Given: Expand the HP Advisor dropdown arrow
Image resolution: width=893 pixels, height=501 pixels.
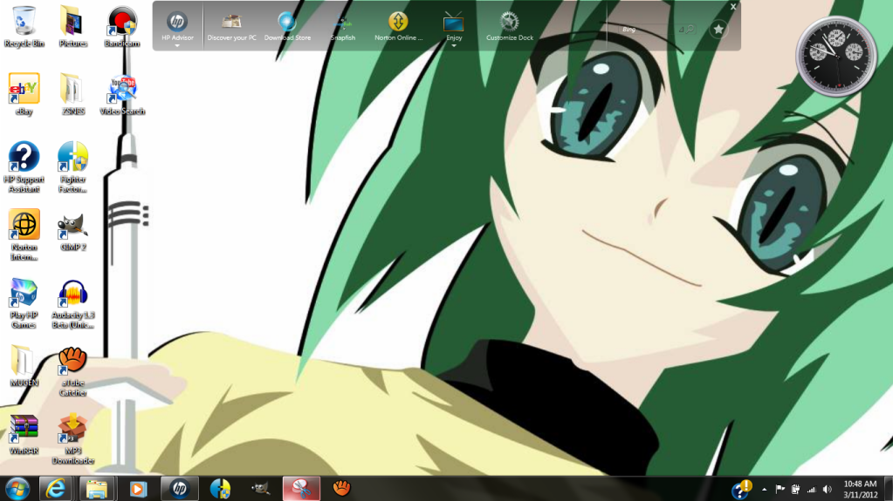Looking at the screenshot, I should [x=177, y=45].
